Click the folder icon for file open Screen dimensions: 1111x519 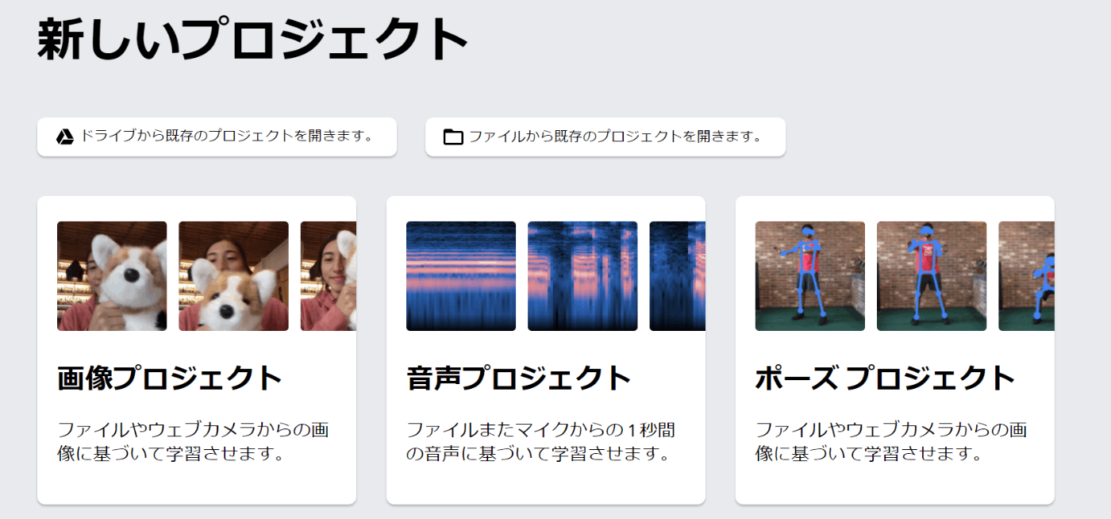(453, 136)
